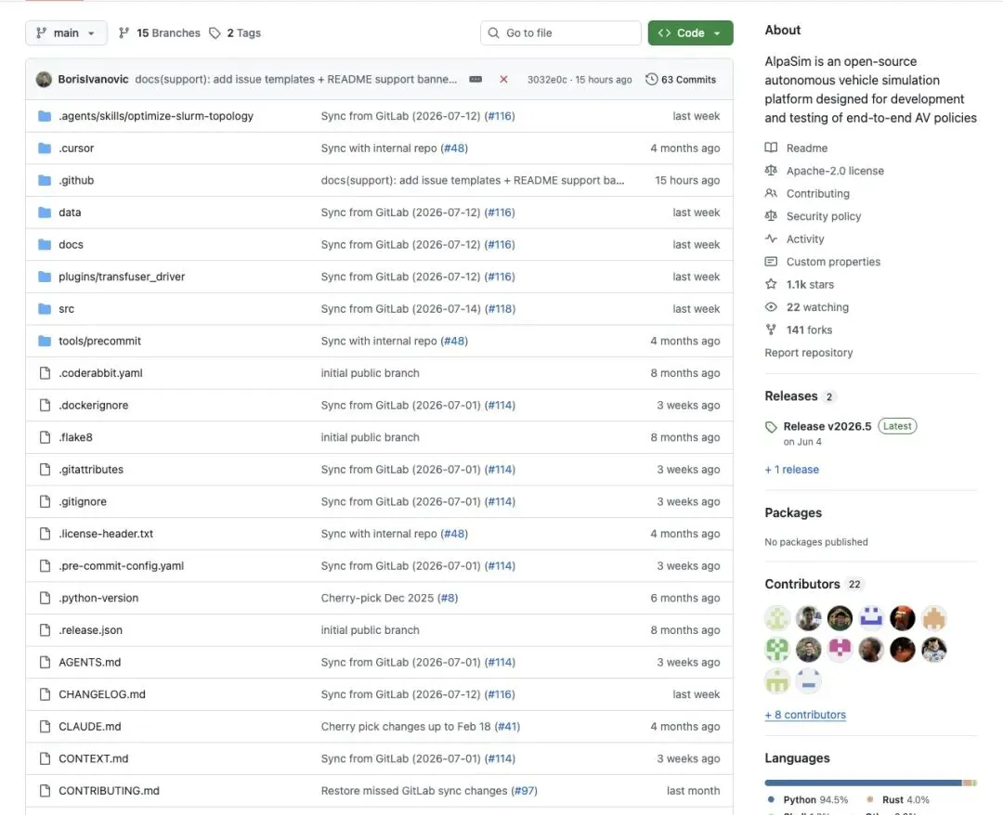Click the .github folder icon

(x=45, y=180)
